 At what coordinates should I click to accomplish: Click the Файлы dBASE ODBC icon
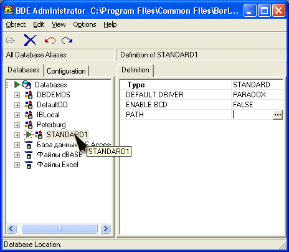(x=29, y=155)
